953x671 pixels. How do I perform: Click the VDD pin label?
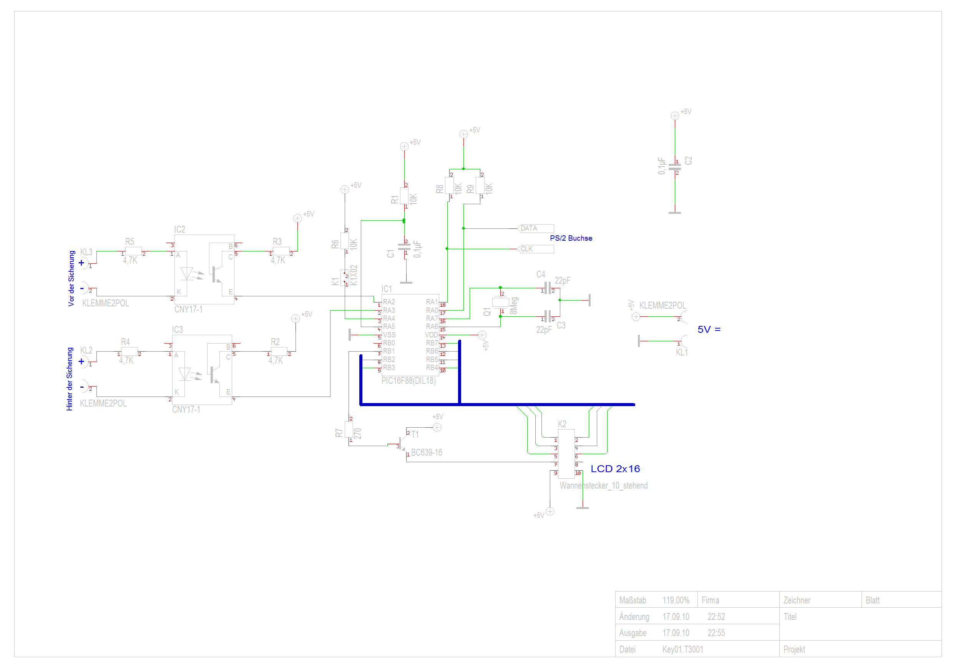coord(431,335)
